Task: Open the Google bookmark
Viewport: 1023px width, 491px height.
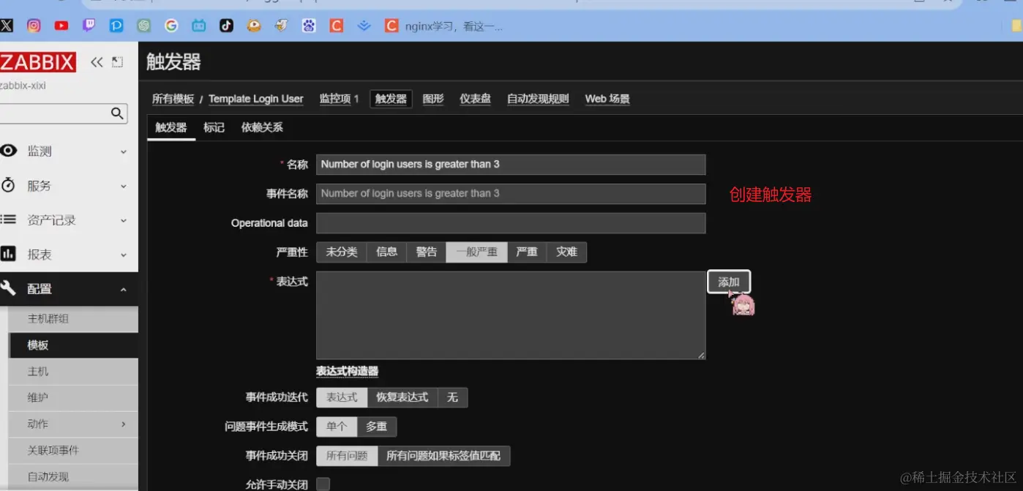Action: pyautogui.click(x=171, y=26)
